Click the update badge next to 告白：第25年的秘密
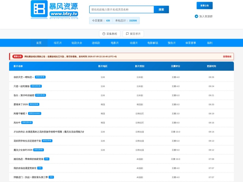 (40, 95)
